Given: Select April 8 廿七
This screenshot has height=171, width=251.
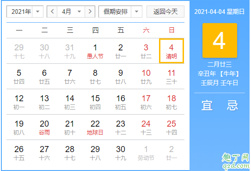Looking at the screenshot, I should tap(95, 77).
